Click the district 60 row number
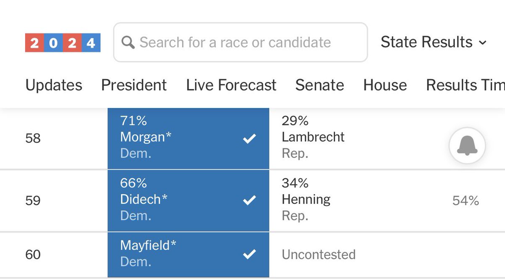 click(x=33, y=254)
